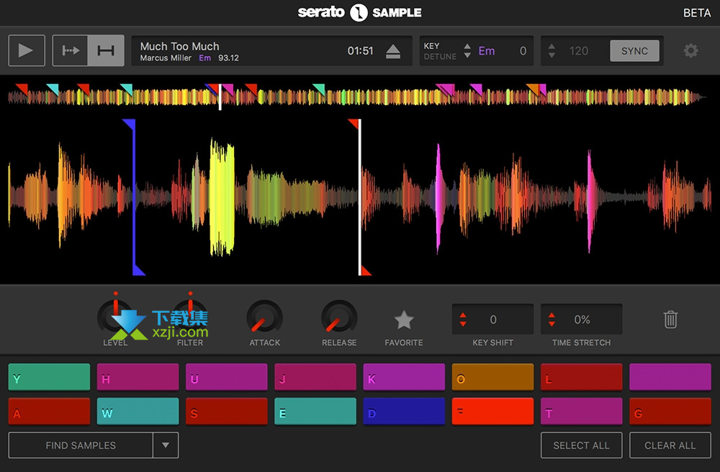This screenshot has width=720, height=472.
Task: Trigger the orange O pad
Action: 492,378
